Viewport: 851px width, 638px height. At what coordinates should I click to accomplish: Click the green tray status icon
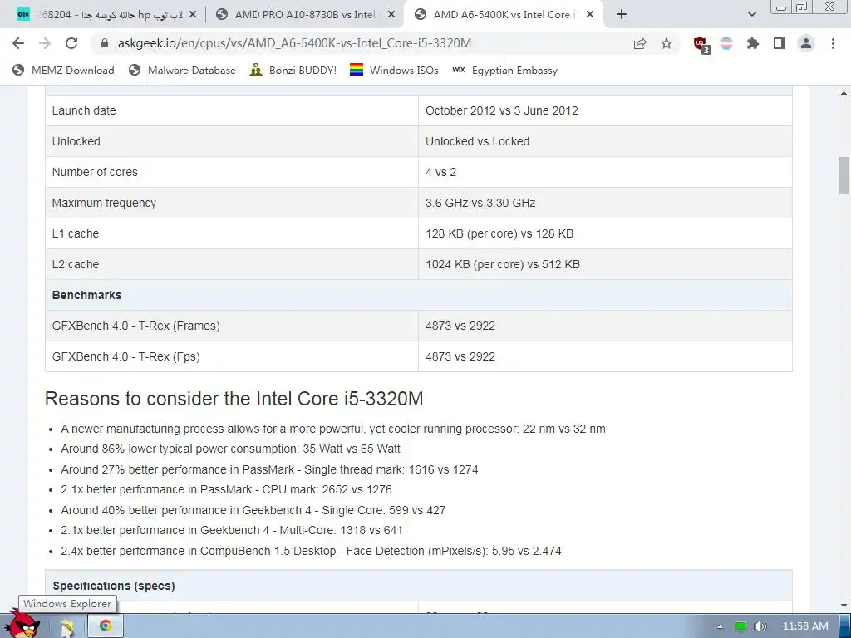coord(740,626)
